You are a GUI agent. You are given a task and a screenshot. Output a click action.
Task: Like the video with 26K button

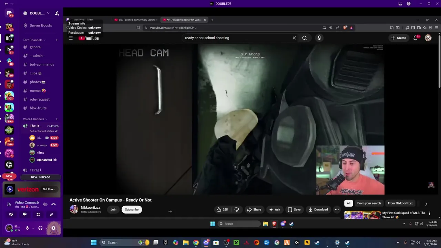pos(223,209)
